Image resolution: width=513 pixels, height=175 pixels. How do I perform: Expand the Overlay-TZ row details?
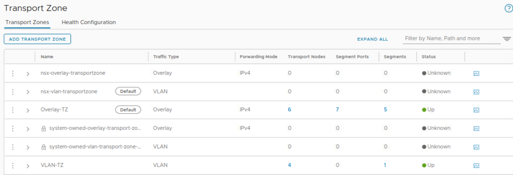coord(28,110)
